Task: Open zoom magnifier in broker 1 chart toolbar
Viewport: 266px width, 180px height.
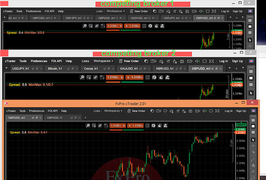Action: click(85, 26)
